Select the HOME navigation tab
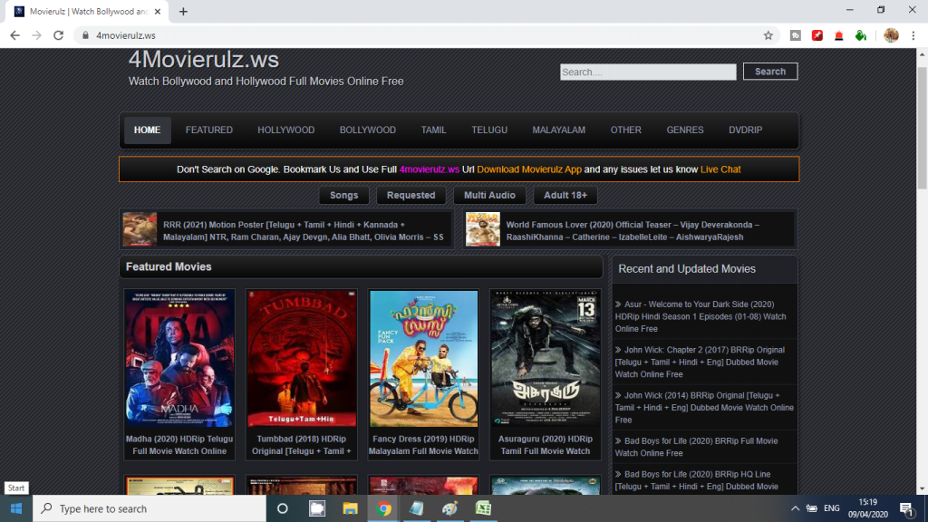The width and height of the screenshot is (928, 522). click(x=148, y=130)
